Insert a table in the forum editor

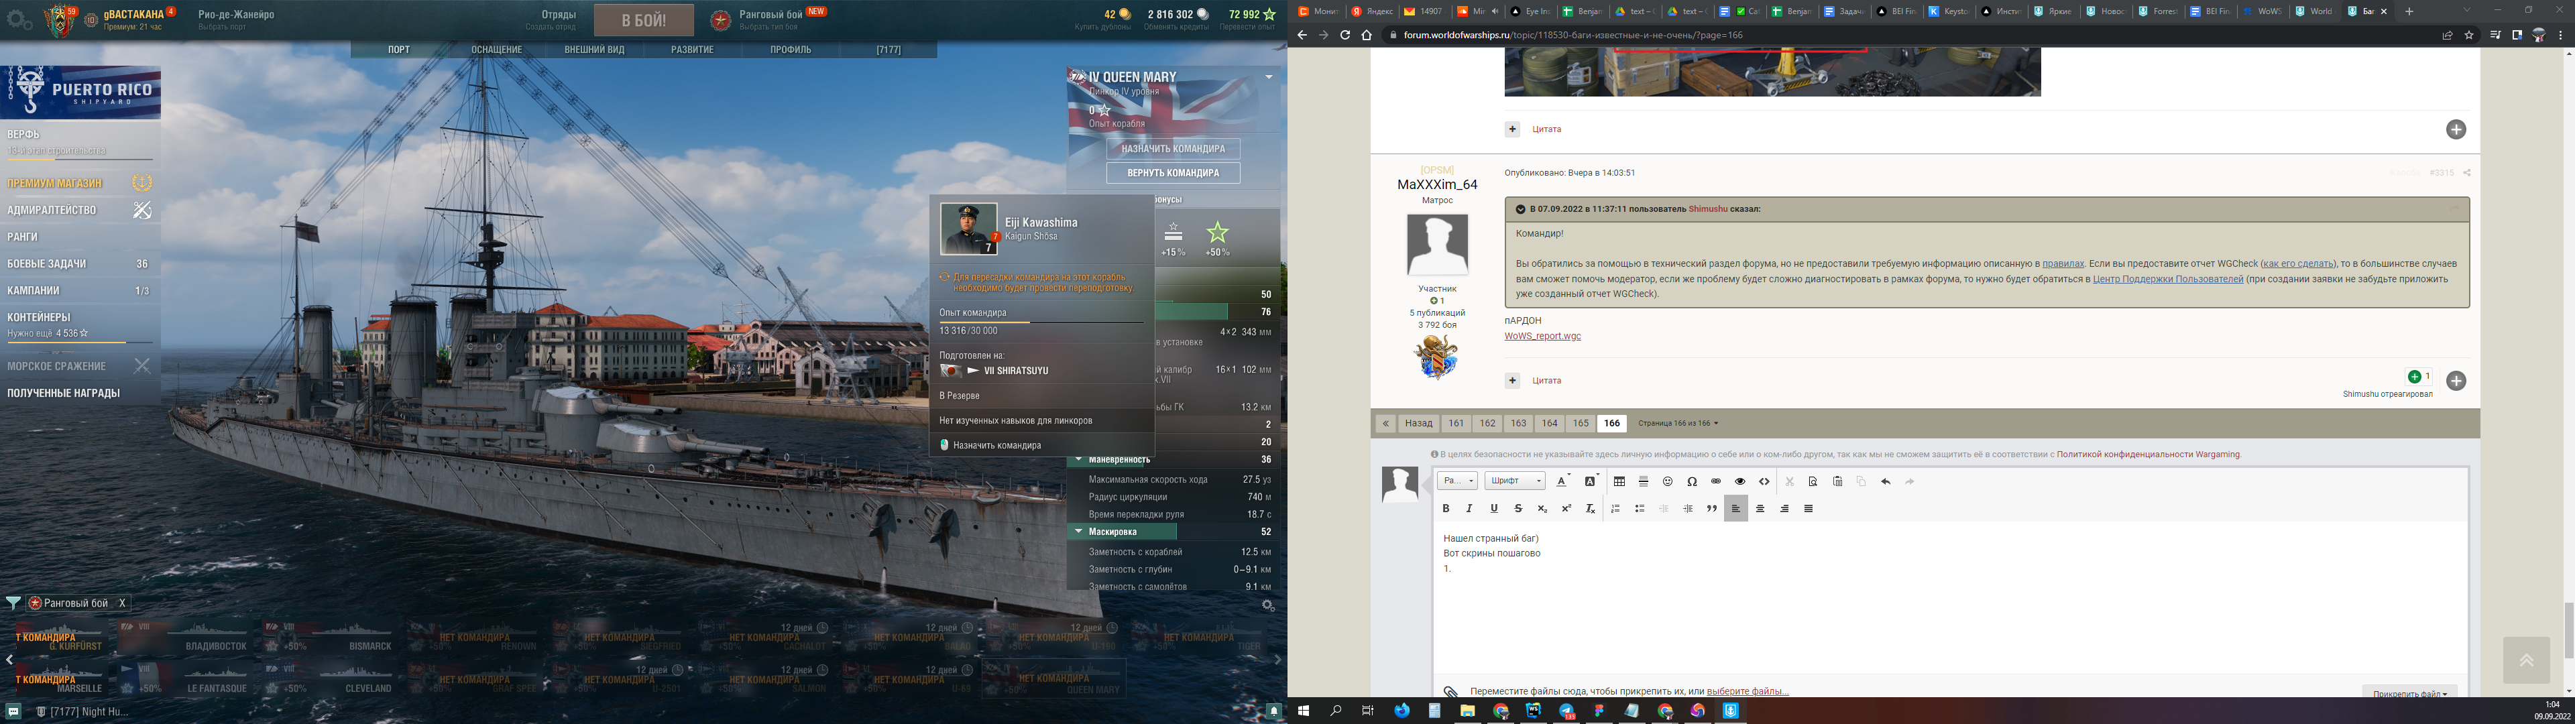click(1619, 481)
